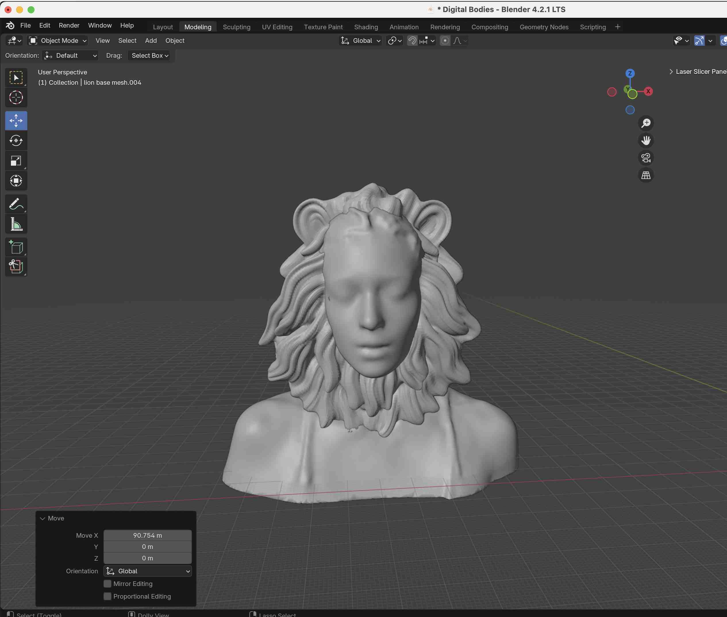
Task: Open the File menu
Action: (x=26, y=26)
